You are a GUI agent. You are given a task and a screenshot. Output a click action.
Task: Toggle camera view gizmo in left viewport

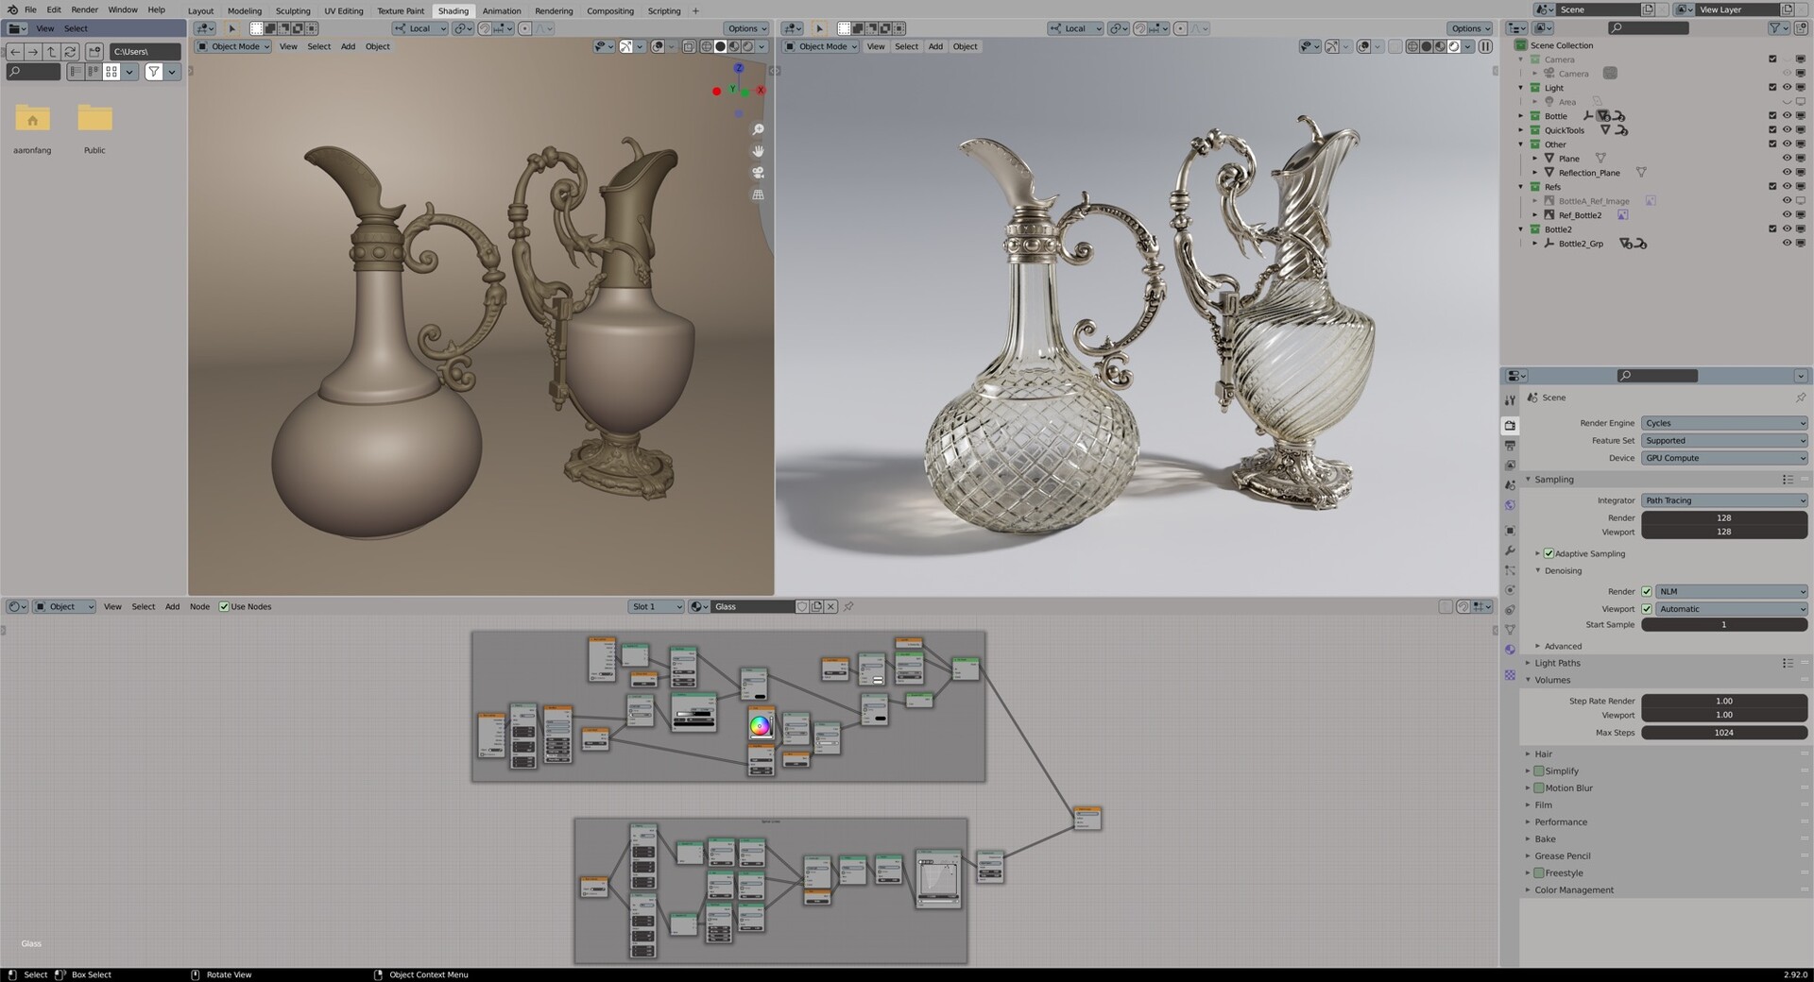click(758, 173)
